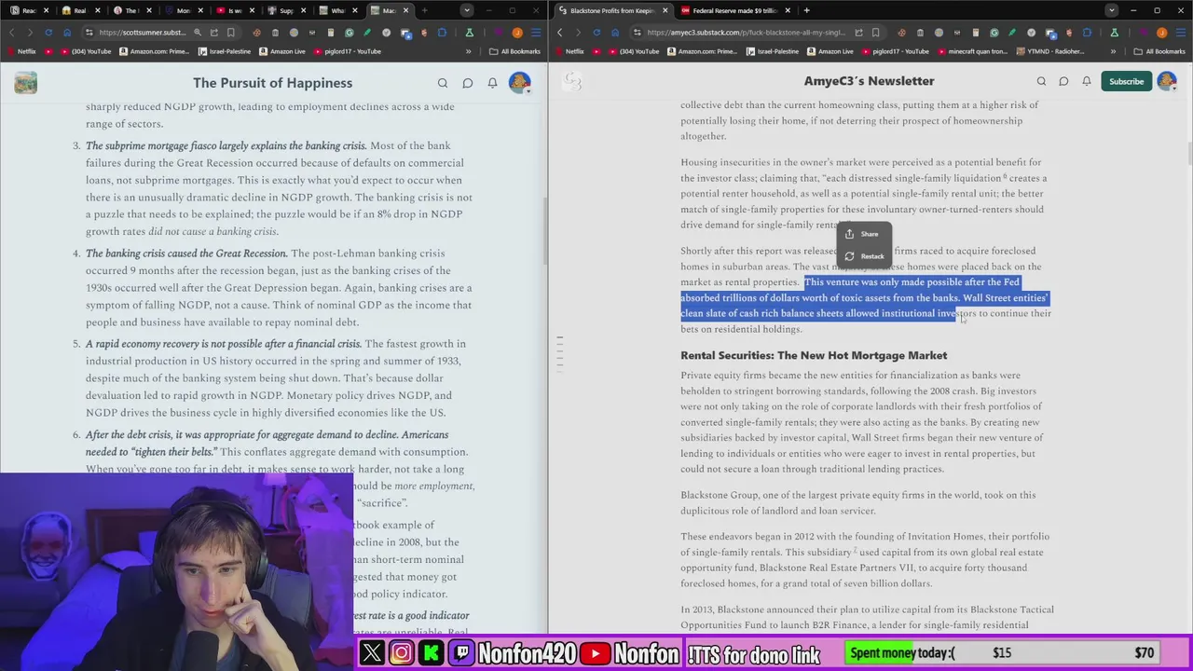Viewport: 1193px width, 671px height.
Task: Switch to the 'Is w' YouTube tab
Action: tap(235, 10)
